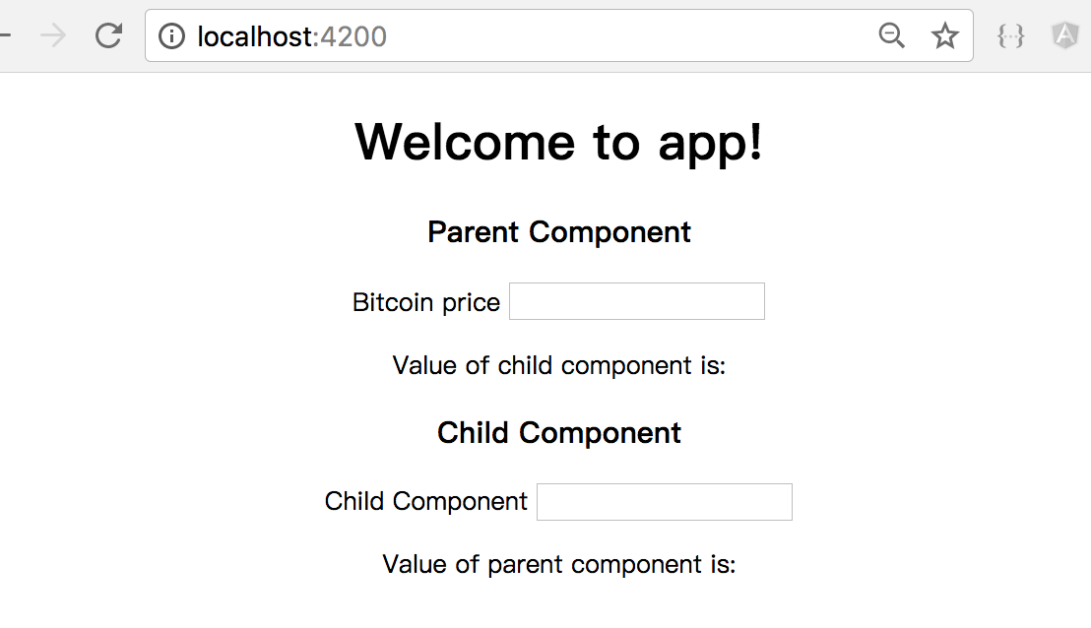Open the curly braces extension icon
The width and height of the screenshot is (1091, 628).
click(1011, 36)
